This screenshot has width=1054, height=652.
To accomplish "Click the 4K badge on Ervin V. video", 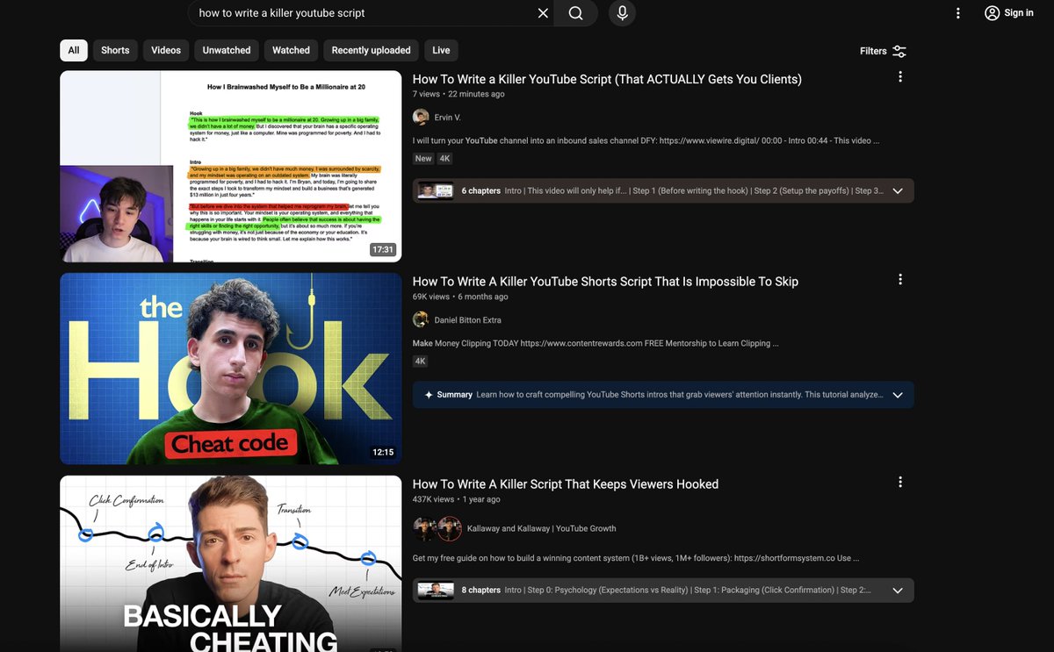I will (x=445, y=159).
